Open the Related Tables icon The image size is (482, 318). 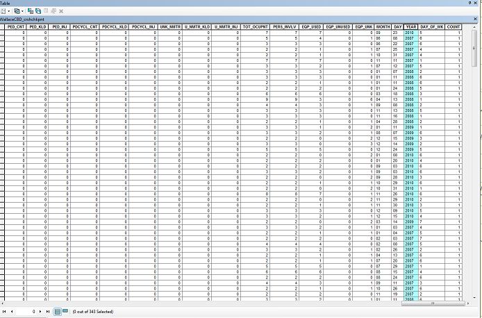[17, 11]
